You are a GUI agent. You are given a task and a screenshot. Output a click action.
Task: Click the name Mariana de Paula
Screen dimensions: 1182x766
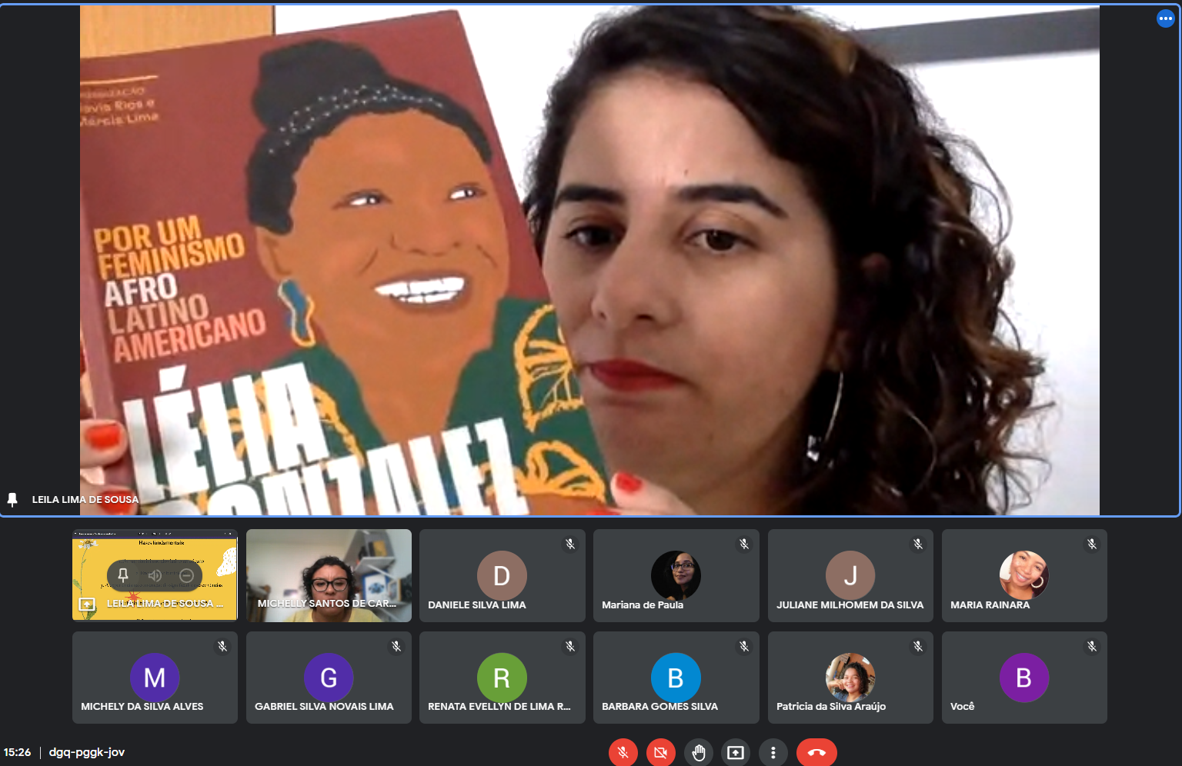click(x=643, y=605)
